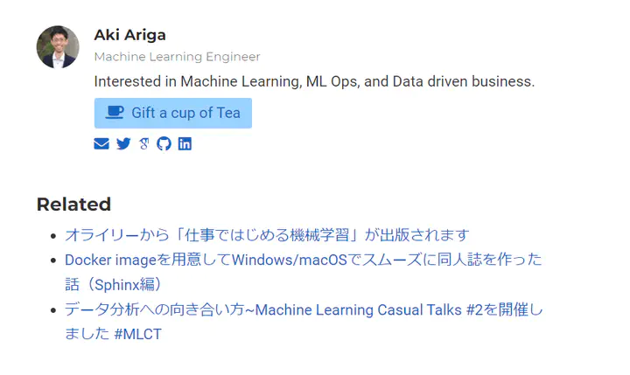The height and width of the screenshot is (375, 630).
Task: Click the Gift a cup of Tea button
Action: point(173,114)
